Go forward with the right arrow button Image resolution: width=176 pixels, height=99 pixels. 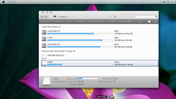point(46,16)
